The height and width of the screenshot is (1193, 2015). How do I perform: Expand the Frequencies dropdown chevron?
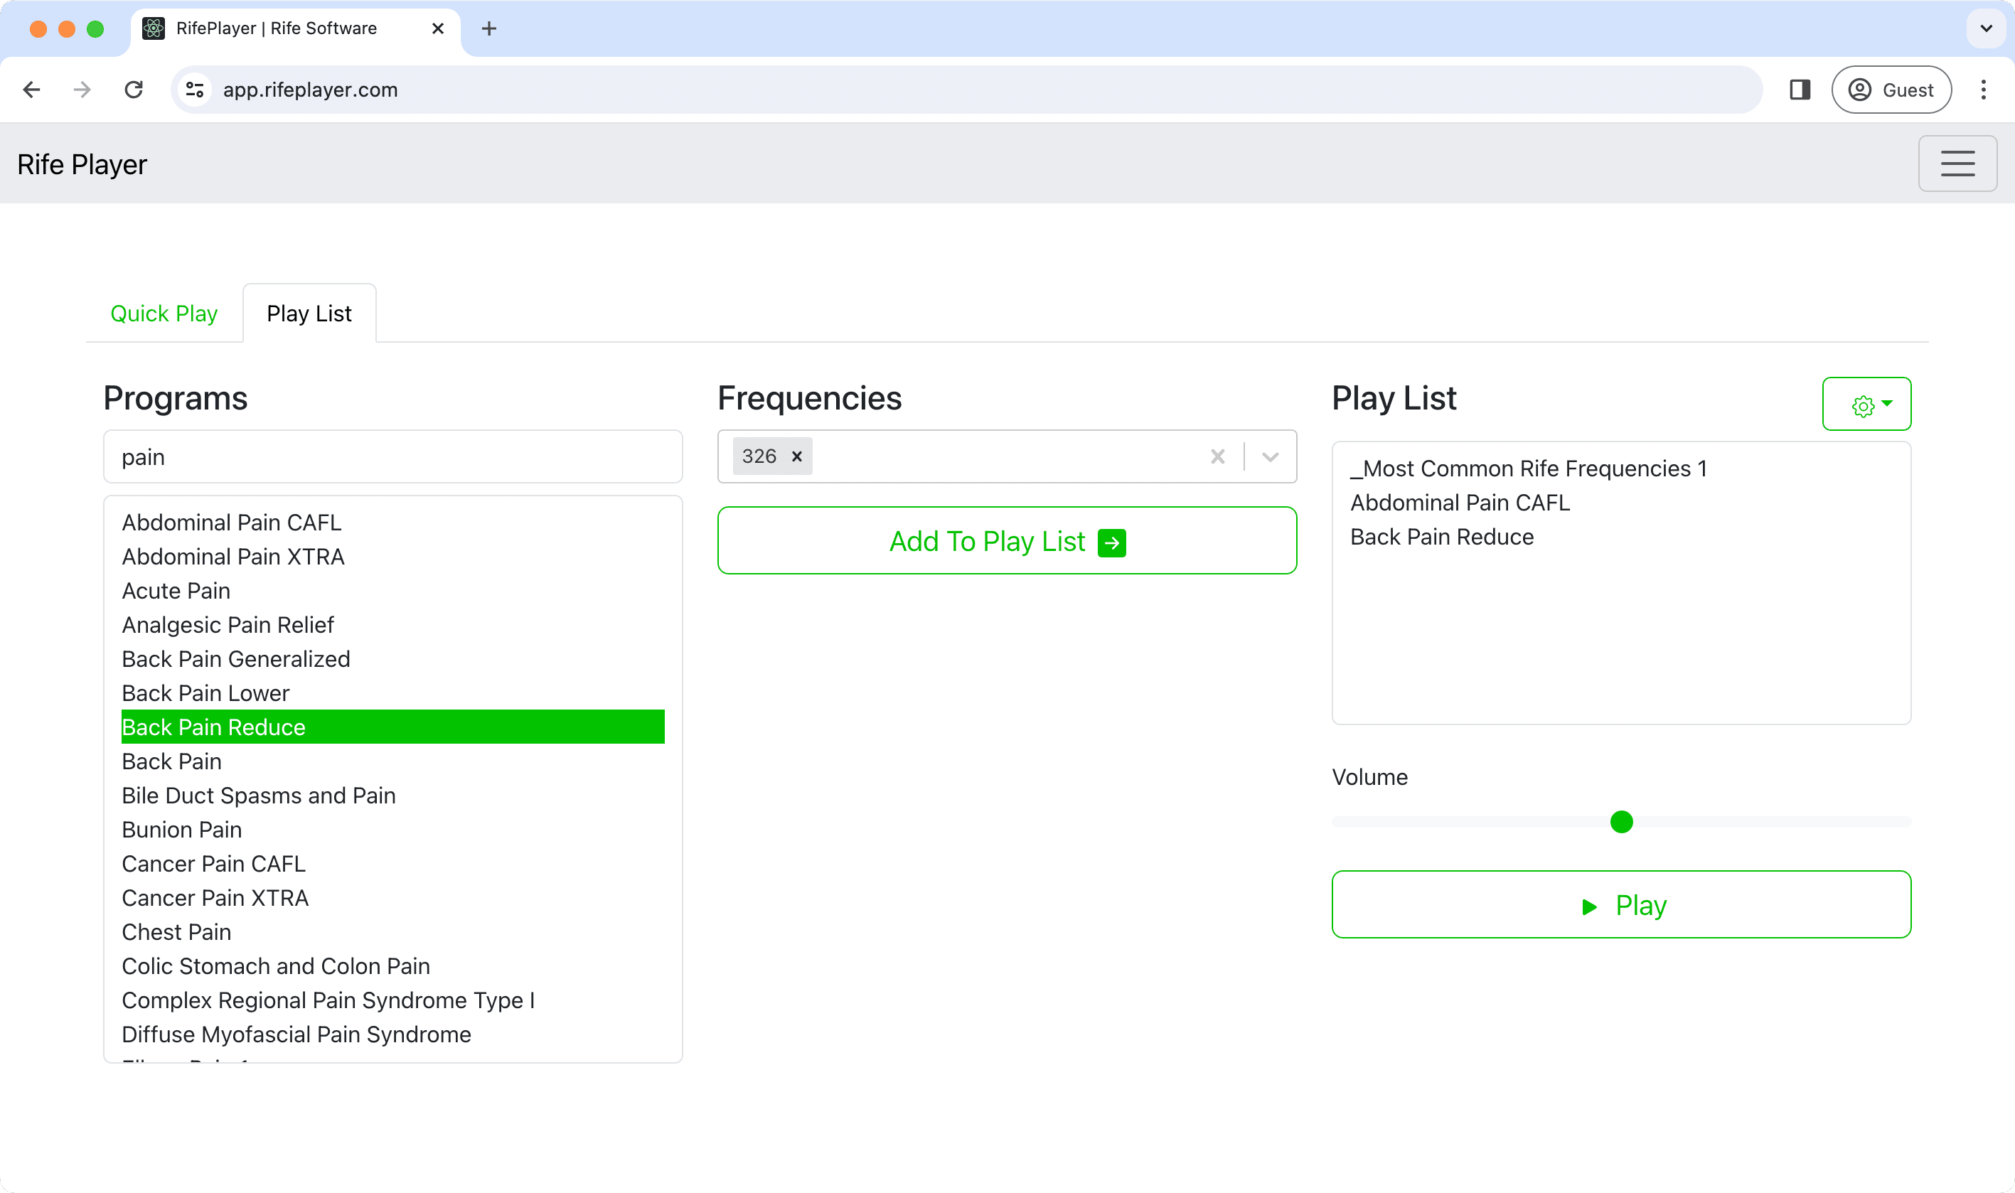1270,456
